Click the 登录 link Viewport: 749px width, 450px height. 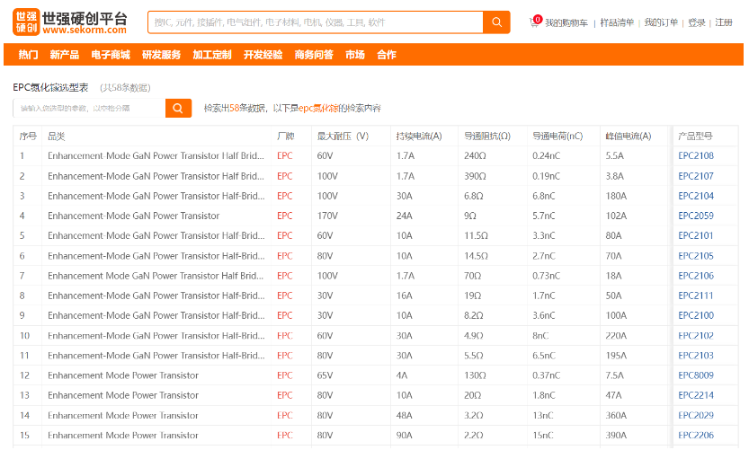coord(697,22)
